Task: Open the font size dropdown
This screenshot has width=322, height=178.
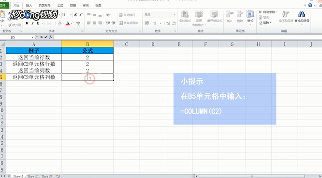Action: [71, 15]
